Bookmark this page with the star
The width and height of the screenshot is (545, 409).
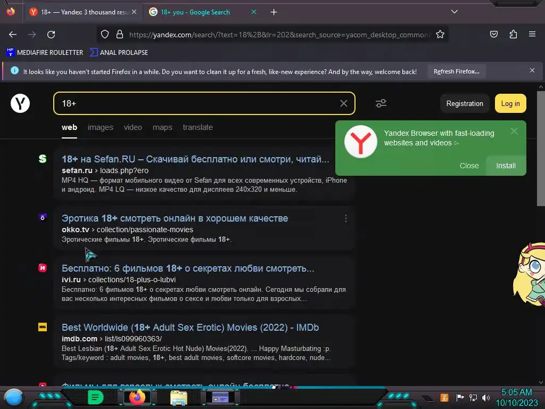[440, 35]
